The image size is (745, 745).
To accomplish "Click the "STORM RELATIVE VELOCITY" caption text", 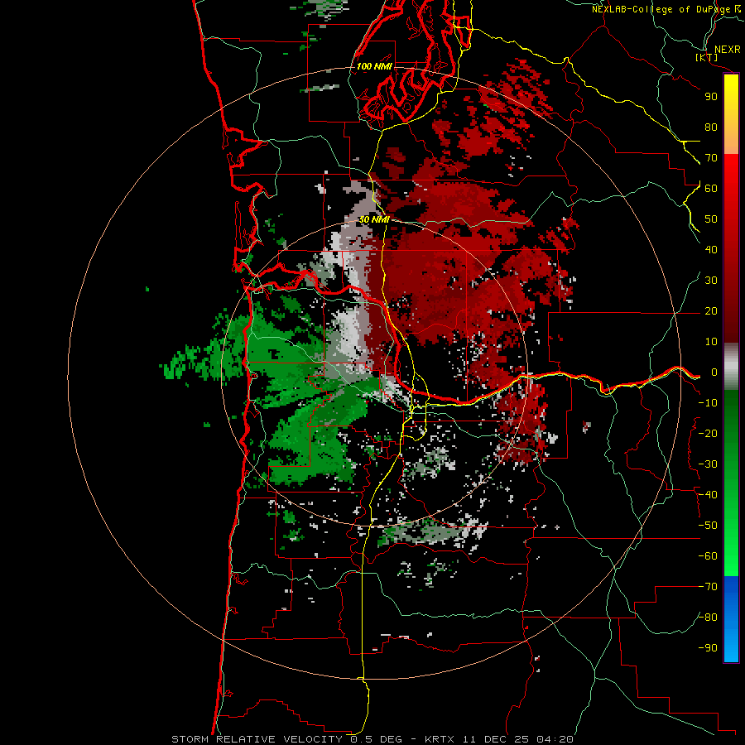I will pos(257,739).
